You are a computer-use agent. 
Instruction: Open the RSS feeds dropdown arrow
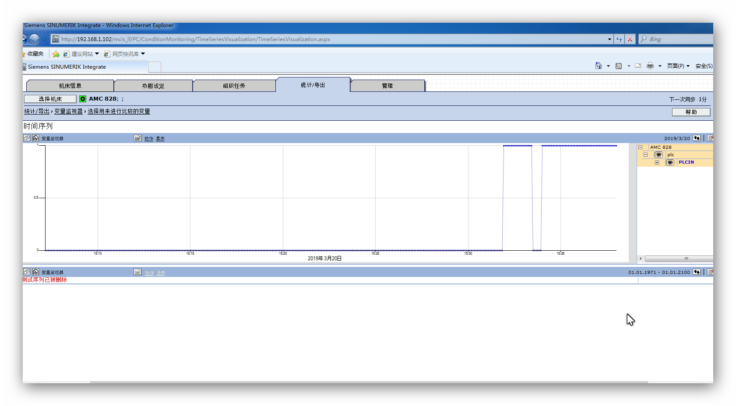(629, 66)
